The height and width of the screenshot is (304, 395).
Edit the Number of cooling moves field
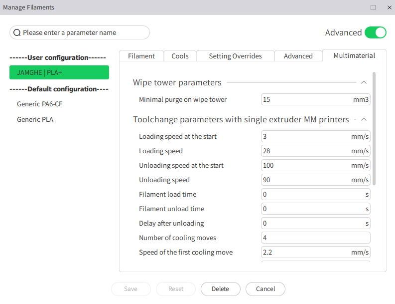(316, 238)
